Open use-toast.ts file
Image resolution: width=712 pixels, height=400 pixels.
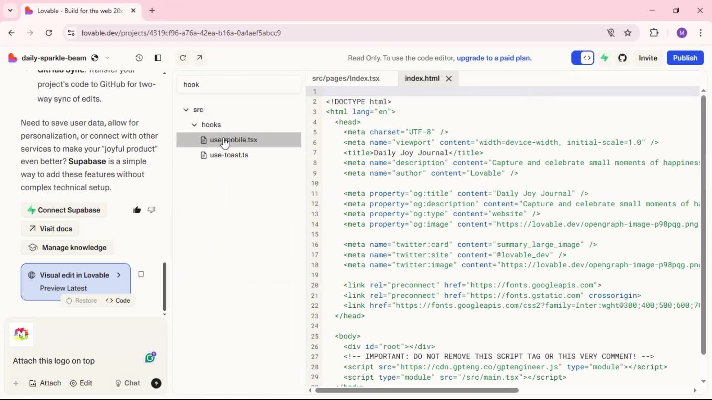(x=239, y=155)
